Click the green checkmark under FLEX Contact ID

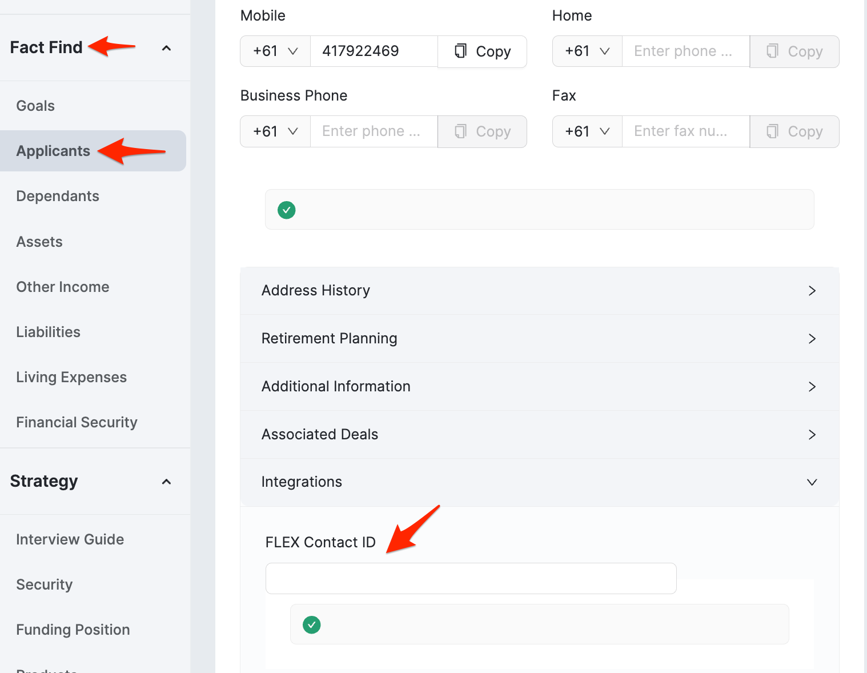[x=311, y=624]
